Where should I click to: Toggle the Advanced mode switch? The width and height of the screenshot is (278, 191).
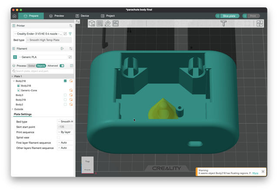tap(62, 66)
